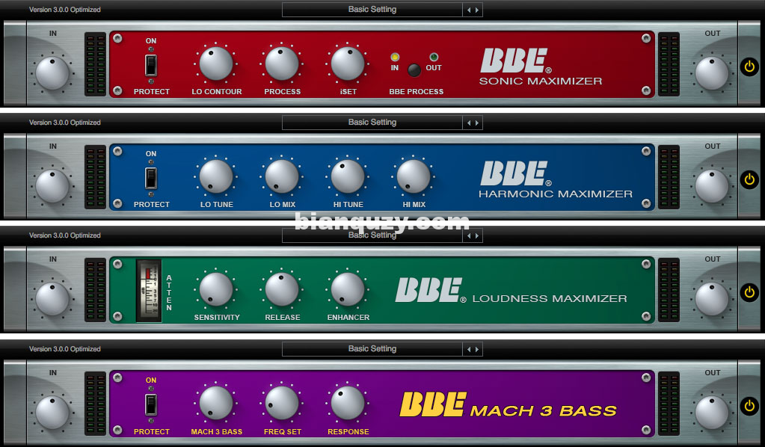Select next preset arrow on Sonic Maximizer
This screenshot has height=447, width=765.
pos(476,10)
